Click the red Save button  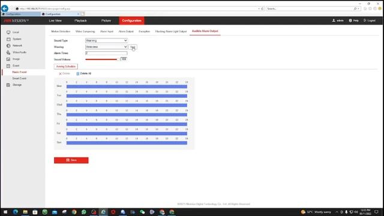coord(71,160)
